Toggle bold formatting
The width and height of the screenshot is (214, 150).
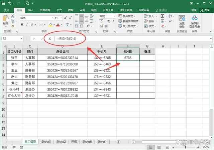[x=22, y=24]
